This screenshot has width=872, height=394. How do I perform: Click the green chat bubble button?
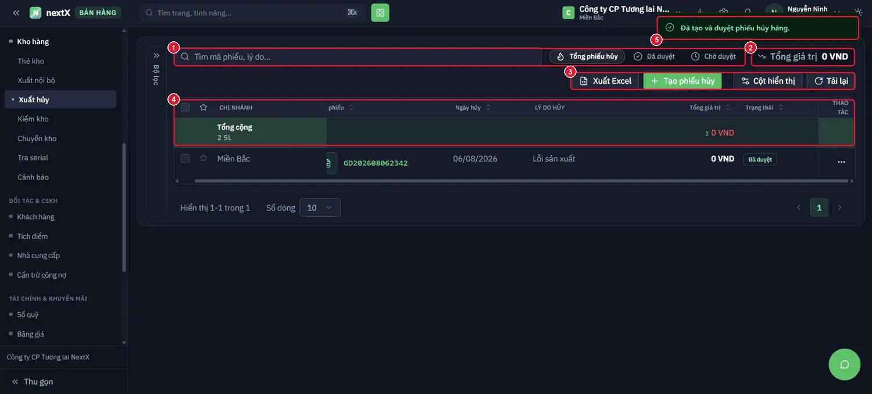(x=845, y=364)
